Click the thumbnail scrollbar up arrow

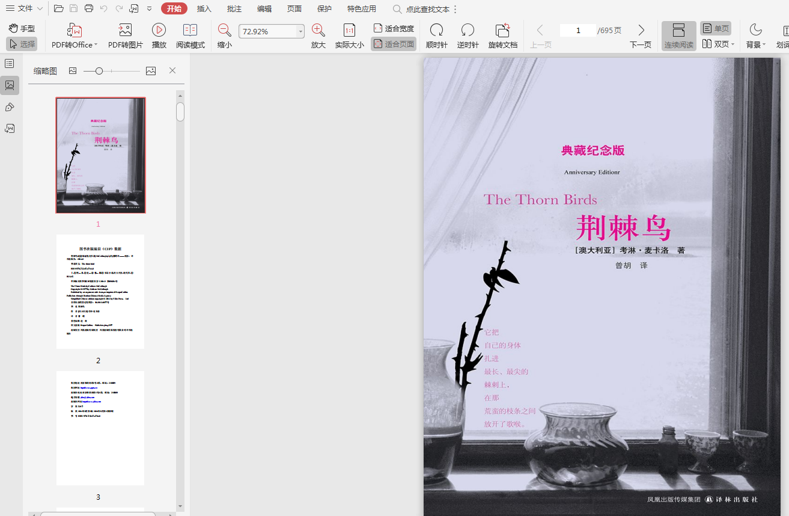coord(180,95)
